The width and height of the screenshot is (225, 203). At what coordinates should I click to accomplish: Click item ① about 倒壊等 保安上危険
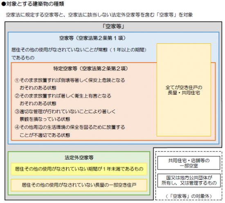tap(70, 84)
